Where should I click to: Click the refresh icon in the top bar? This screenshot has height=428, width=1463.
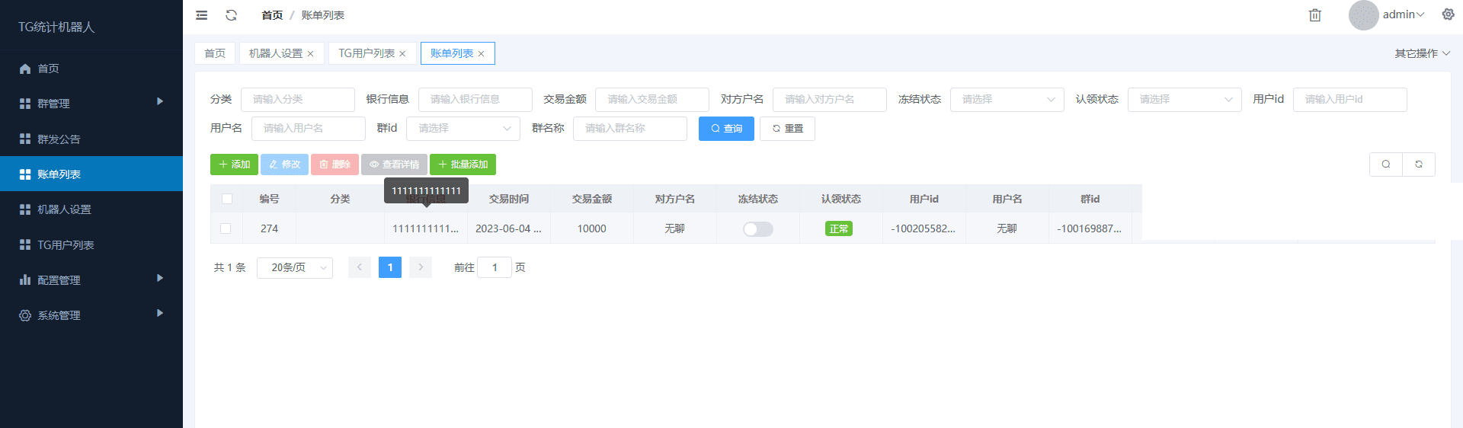[x=232, y=15]
